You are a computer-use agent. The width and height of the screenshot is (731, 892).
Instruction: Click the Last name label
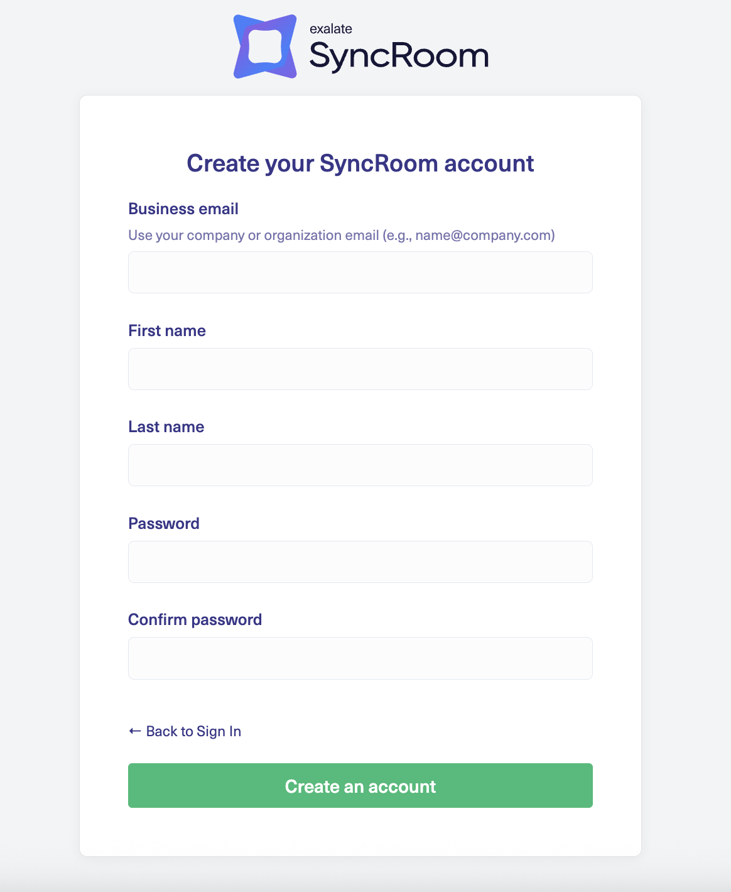[166, 427]
